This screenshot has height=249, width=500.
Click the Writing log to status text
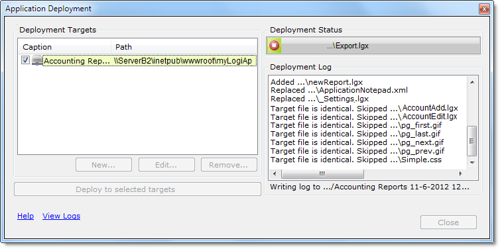[369, 187]
